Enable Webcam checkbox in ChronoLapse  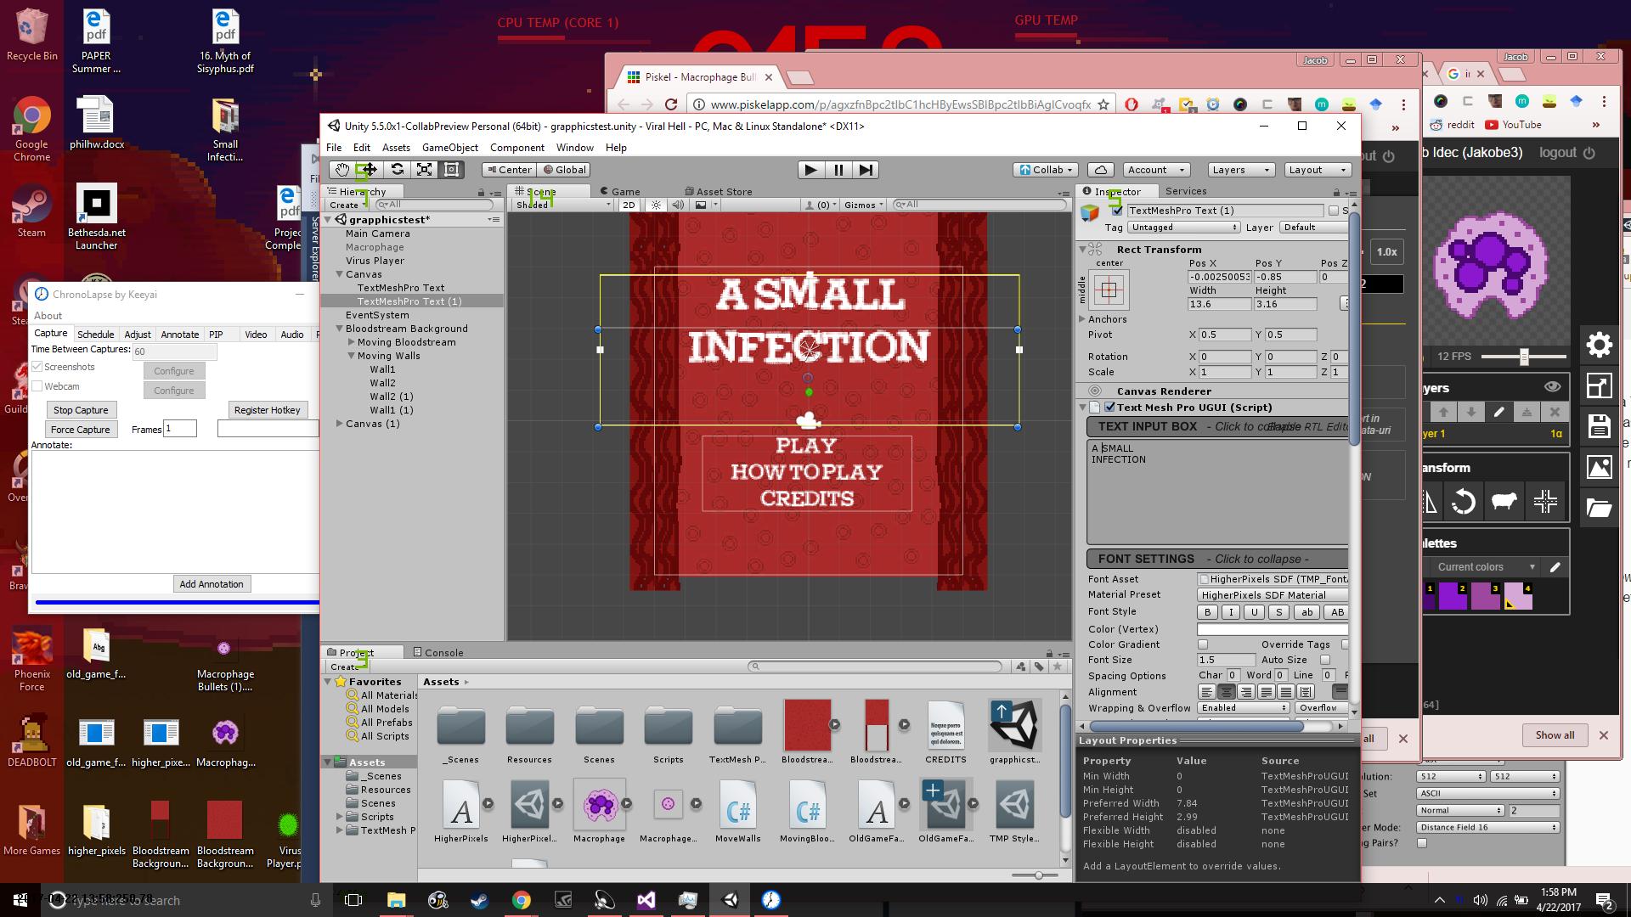click(37, 386)
